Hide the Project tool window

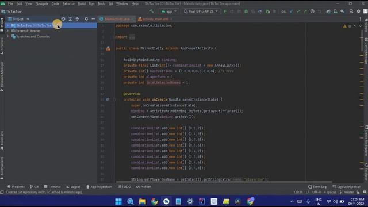tap(93, 19)
